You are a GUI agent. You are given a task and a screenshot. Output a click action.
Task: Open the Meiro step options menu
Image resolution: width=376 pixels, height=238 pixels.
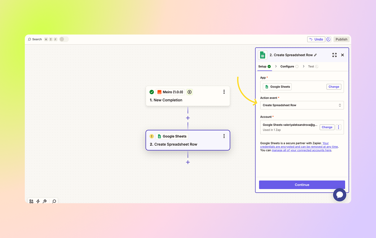point(224,92)
